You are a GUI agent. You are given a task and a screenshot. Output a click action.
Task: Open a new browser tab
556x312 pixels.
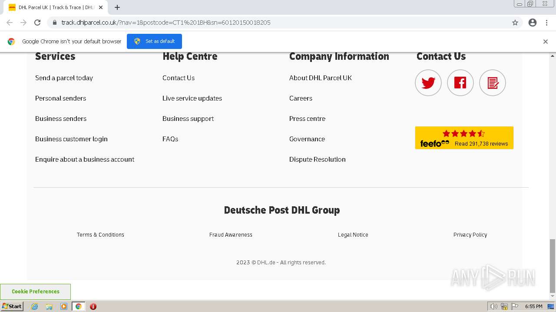click(x=117, y=7)
